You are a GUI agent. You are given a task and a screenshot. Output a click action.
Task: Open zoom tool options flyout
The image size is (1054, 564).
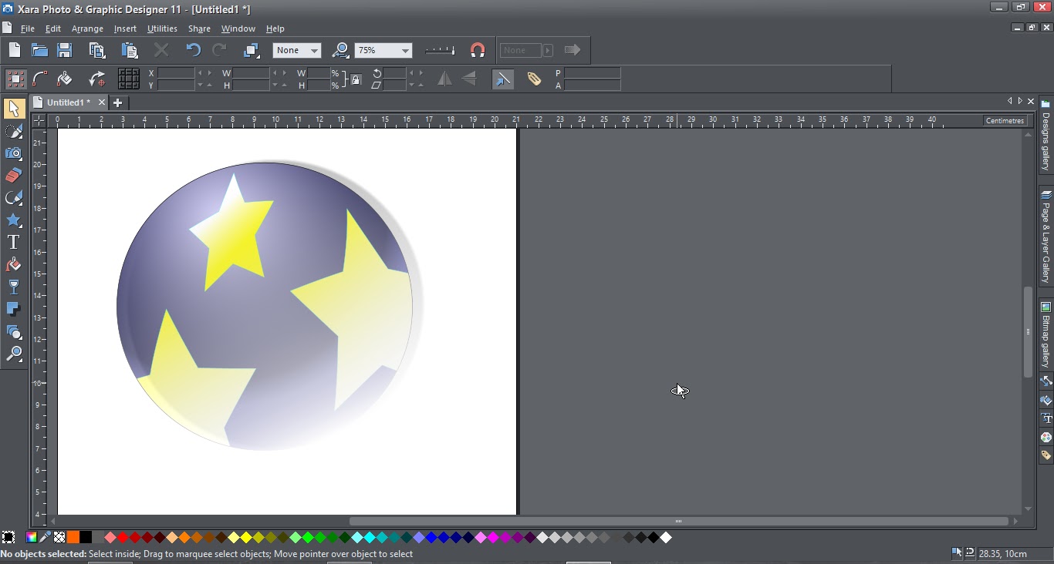coord(340,50)
